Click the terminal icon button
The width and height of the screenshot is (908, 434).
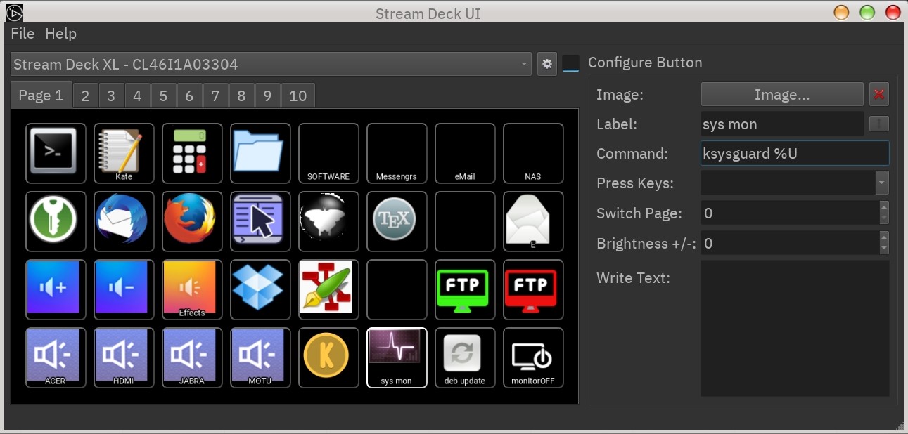56,153
